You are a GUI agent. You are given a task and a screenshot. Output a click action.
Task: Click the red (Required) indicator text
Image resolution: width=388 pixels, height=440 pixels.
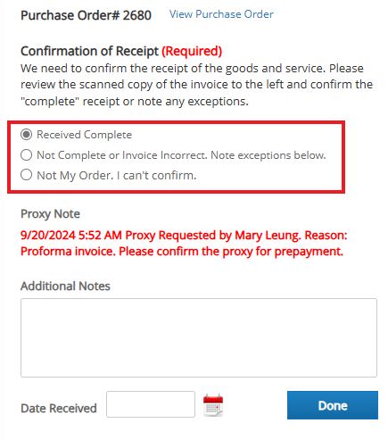(192, 51)
